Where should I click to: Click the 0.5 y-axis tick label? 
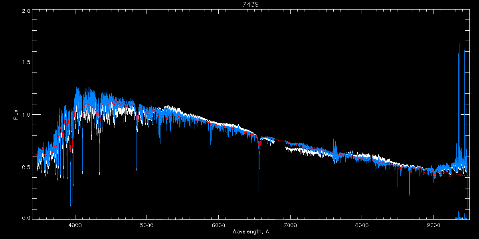pos(26,167)
